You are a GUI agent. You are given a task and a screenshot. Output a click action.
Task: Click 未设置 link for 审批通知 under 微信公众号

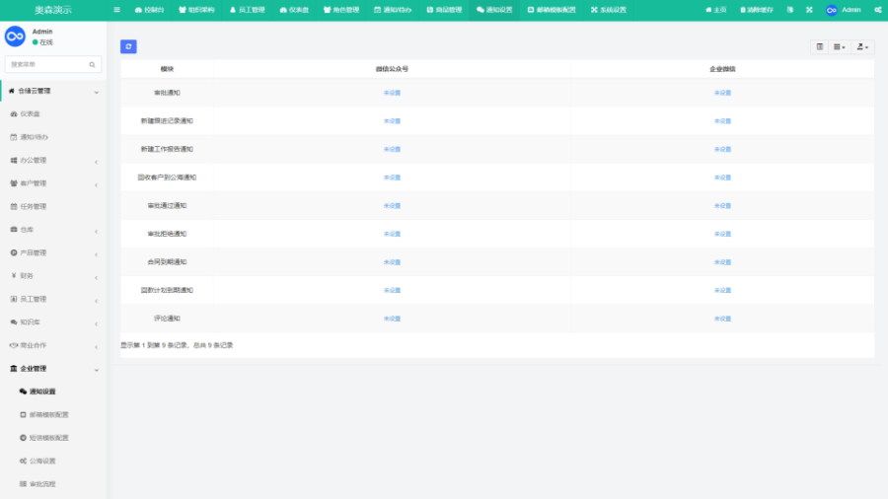point(392,93)
